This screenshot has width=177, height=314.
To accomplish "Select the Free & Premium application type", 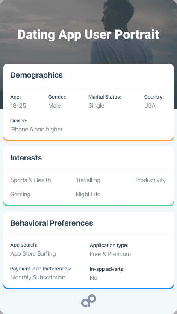I will coord(110,254).
